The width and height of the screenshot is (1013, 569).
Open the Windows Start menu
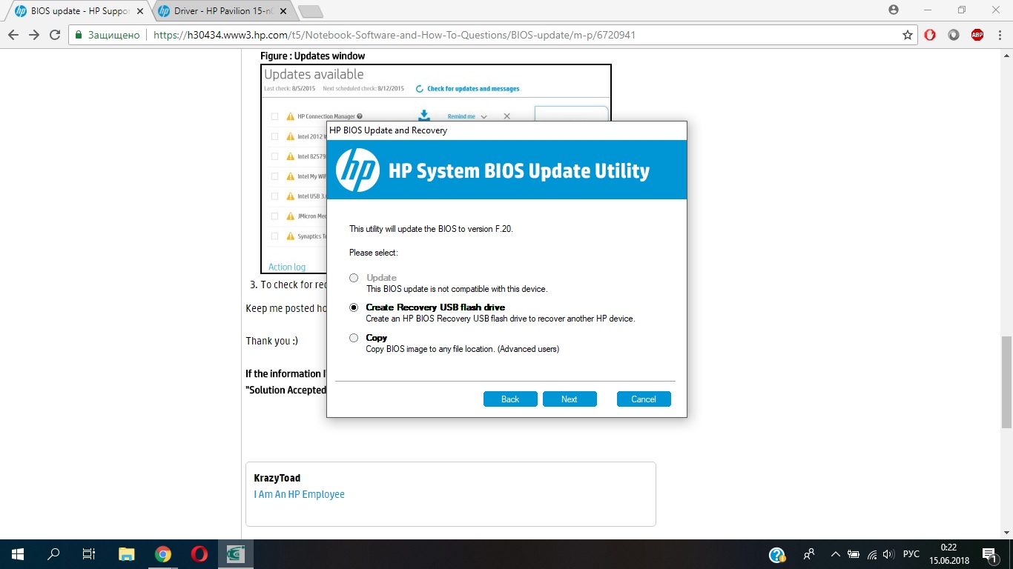pos(18,554)
